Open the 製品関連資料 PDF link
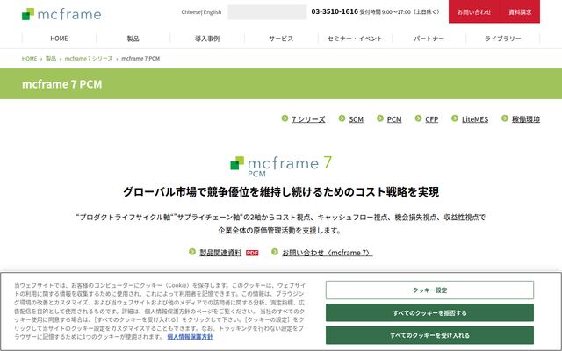Screen dimensions: 562x351 [220, 253]
